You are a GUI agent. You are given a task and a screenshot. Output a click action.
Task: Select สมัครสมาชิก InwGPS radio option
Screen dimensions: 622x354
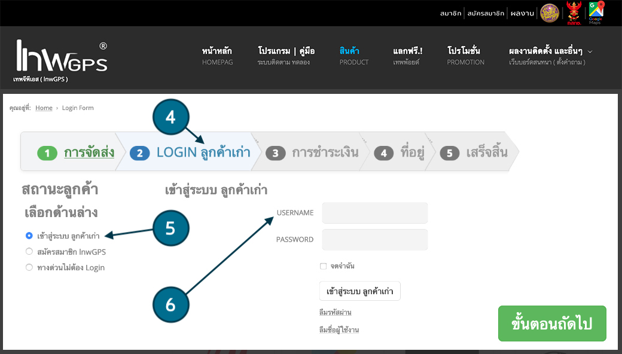(x=29, y=252)
